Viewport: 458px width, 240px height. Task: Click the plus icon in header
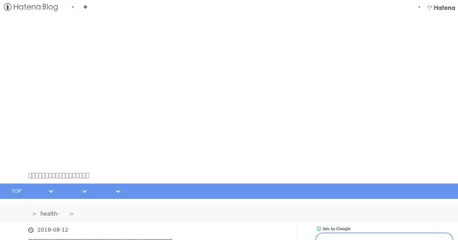[x=85, y=7]
